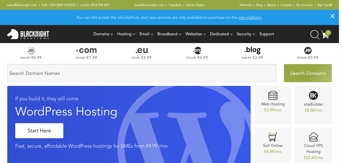Click the help@blacknight.com email link

pyautogui.click(x=149, y=5)
